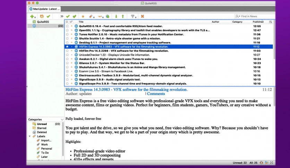Screen dimensions: 290x168
Task: Sort news by Author column
Action: [215, 22]
